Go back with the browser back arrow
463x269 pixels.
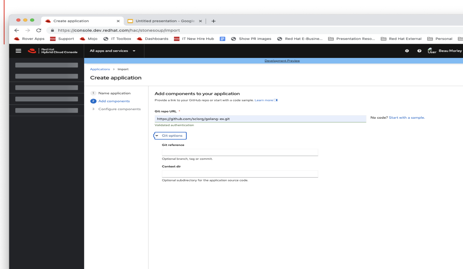click(17, 30)
